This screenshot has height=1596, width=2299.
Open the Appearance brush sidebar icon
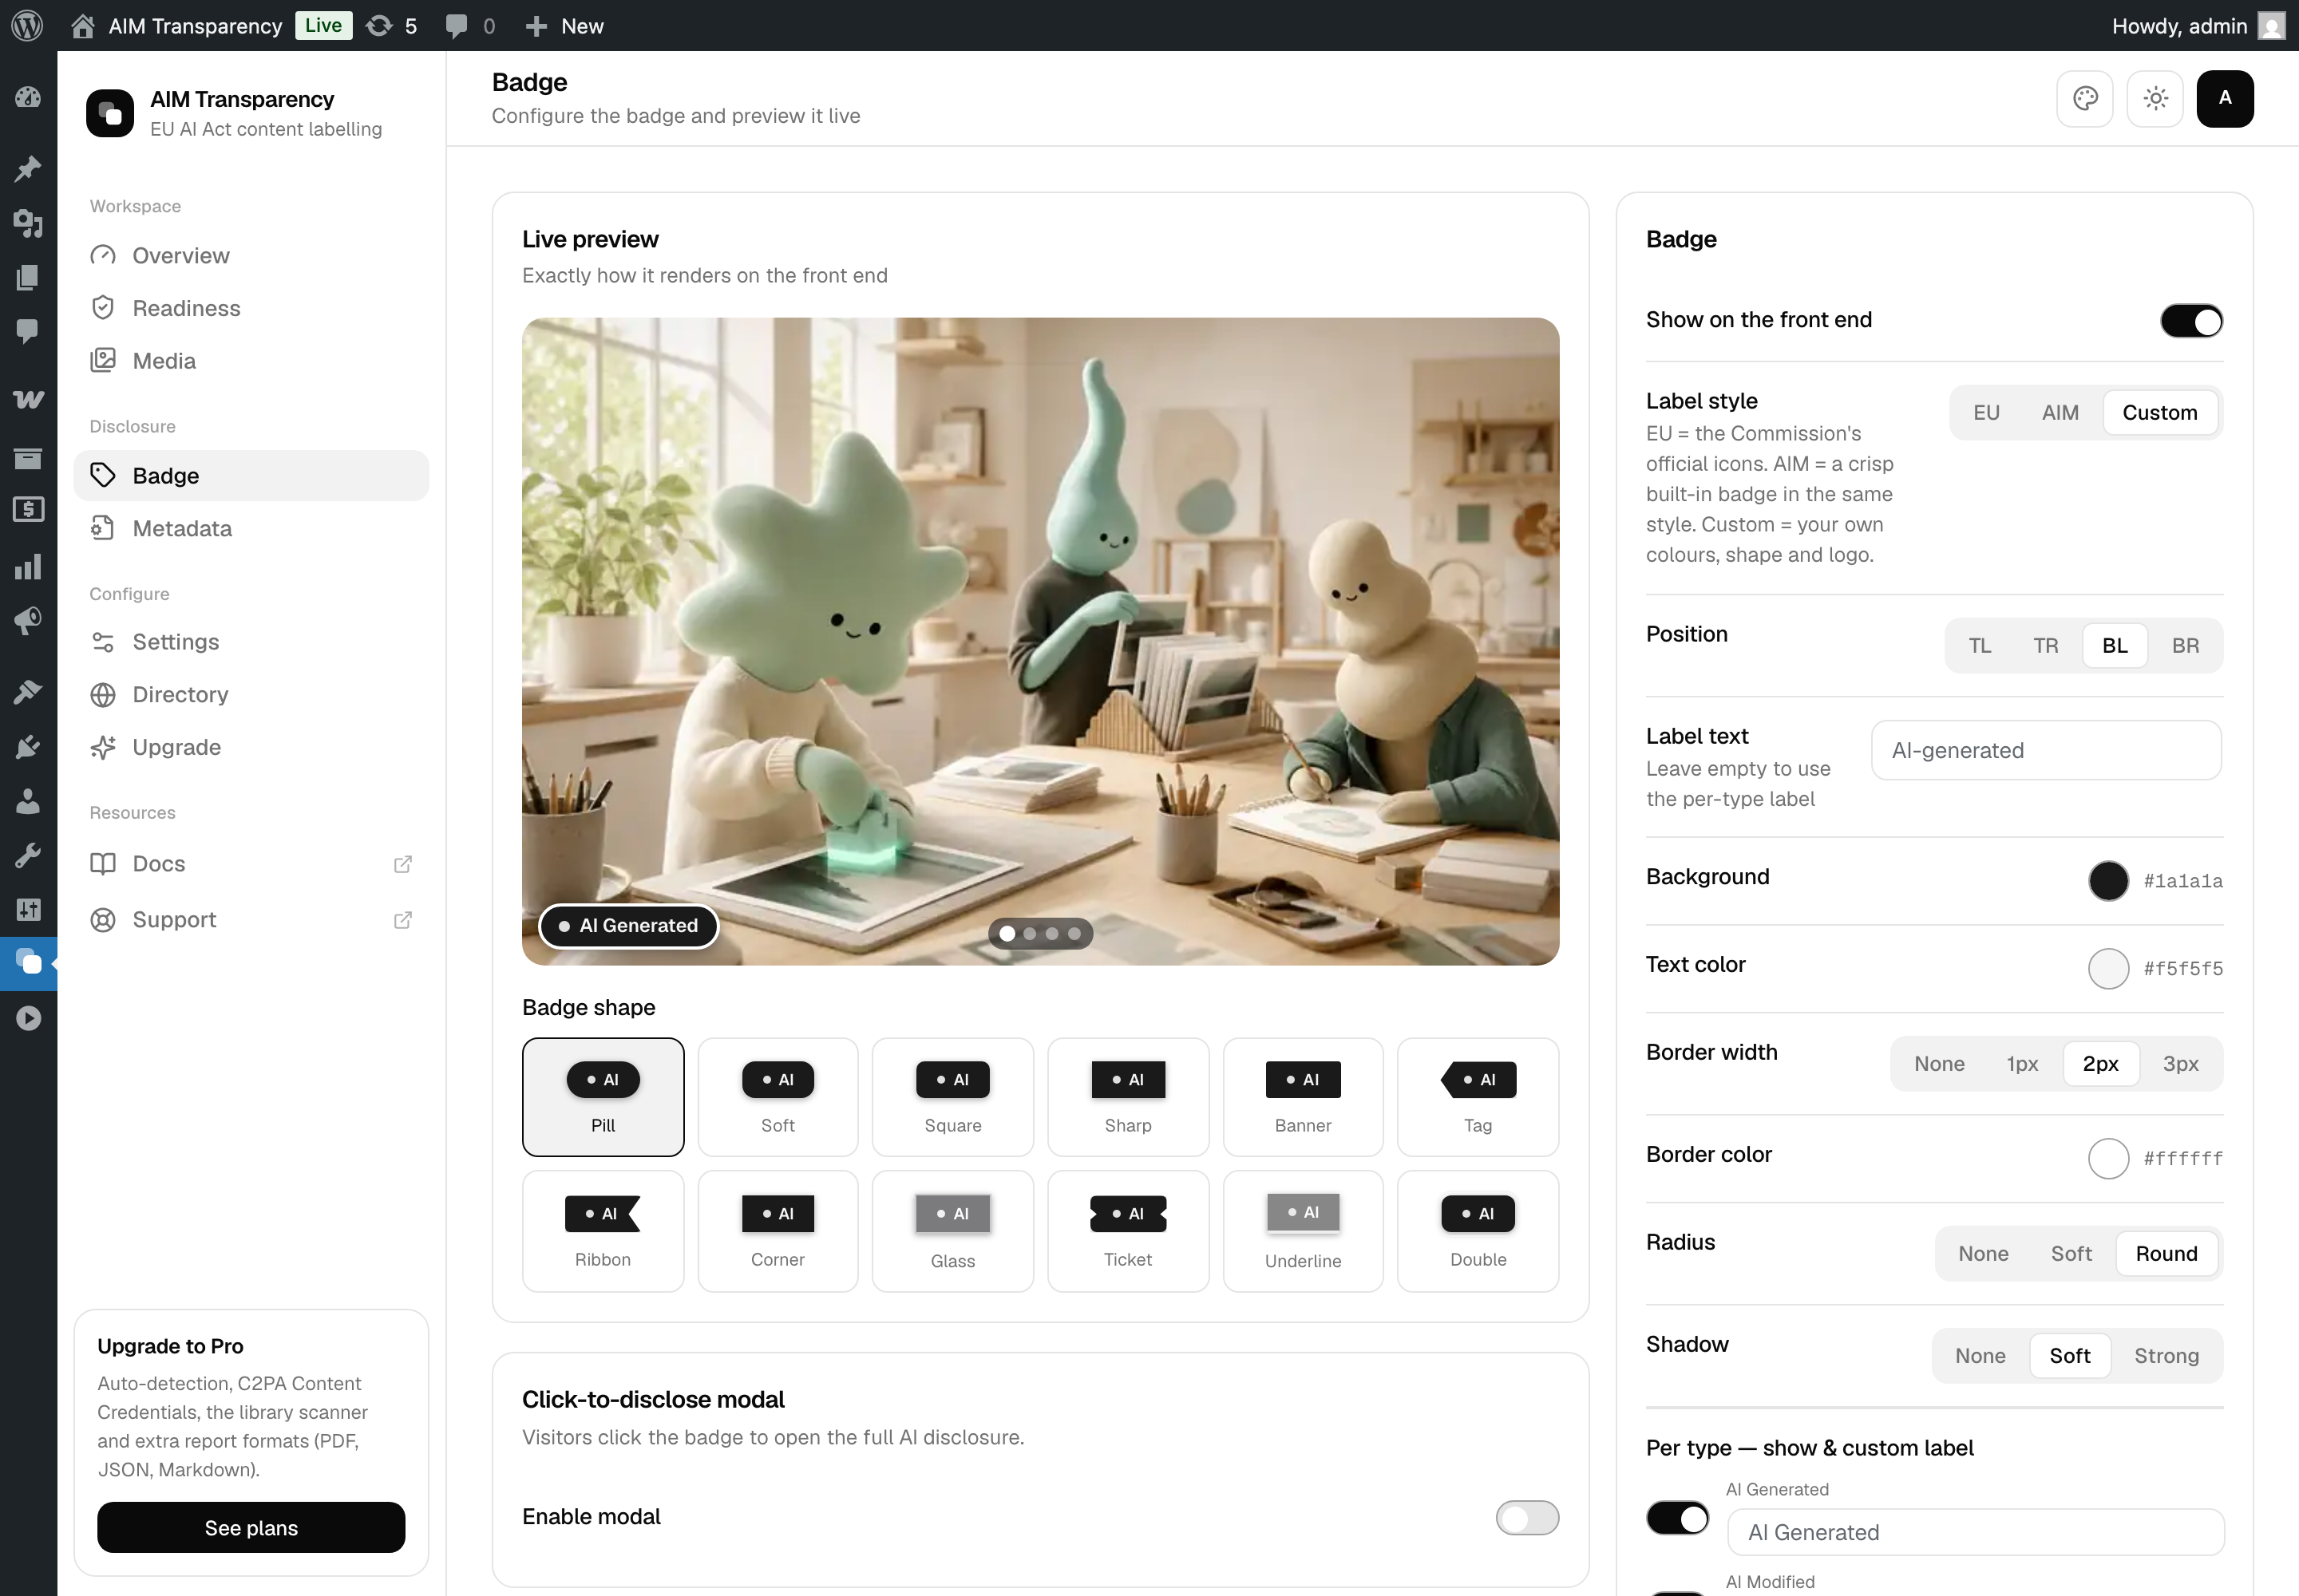tap(28, 691)
